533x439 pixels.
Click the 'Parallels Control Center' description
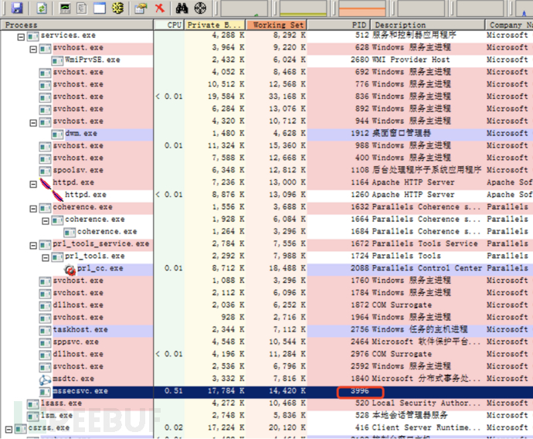coord(427,268)
